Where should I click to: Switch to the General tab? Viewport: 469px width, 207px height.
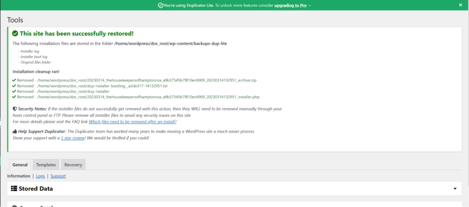click(x=20, y=165)
